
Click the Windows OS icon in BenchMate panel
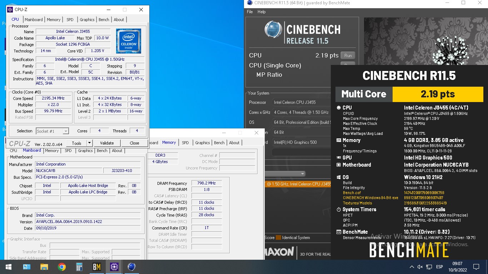point(339,177)
